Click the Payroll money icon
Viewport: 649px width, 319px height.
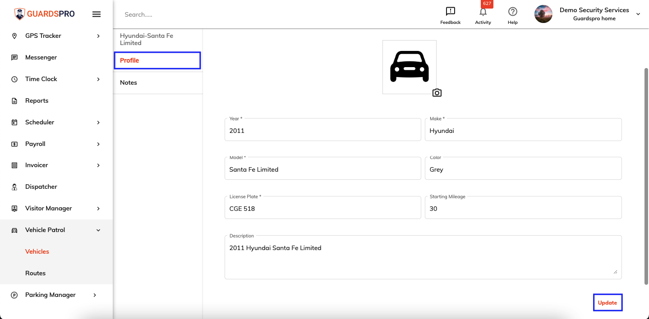[x=14, y=144]
